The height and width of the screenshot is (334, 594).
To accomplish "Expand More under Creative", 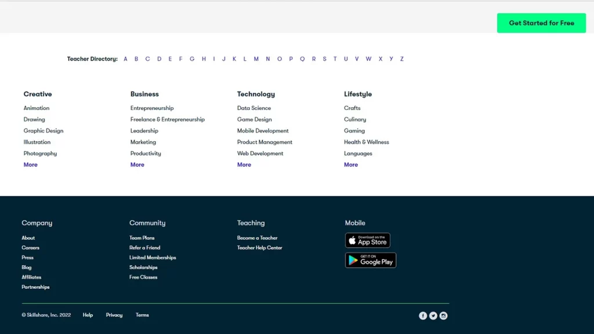I will click(30, 165).
